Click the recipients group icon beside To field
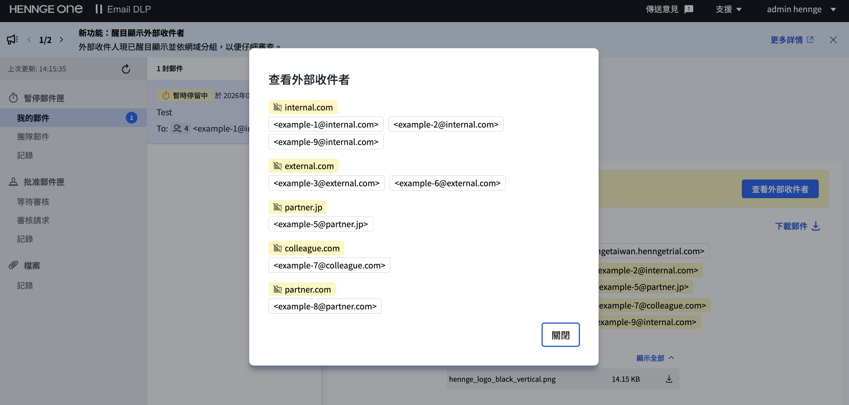This screenshot has height=405, width=849. coord(178,129)
